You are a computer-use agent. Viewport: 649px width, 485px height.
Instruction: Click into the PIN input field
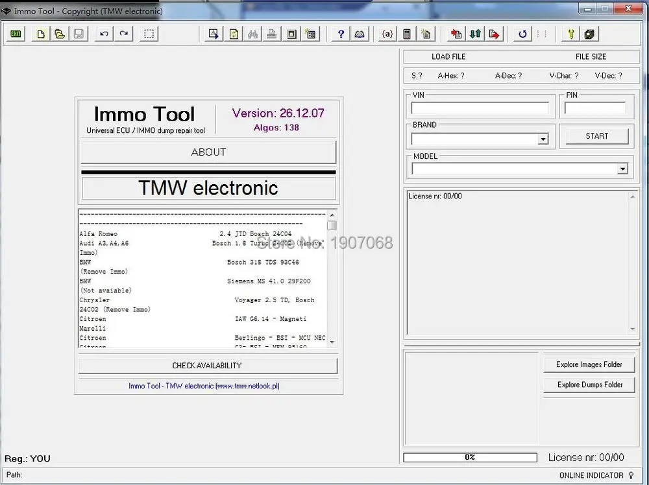pyautogui.click(x=595, y=108)
